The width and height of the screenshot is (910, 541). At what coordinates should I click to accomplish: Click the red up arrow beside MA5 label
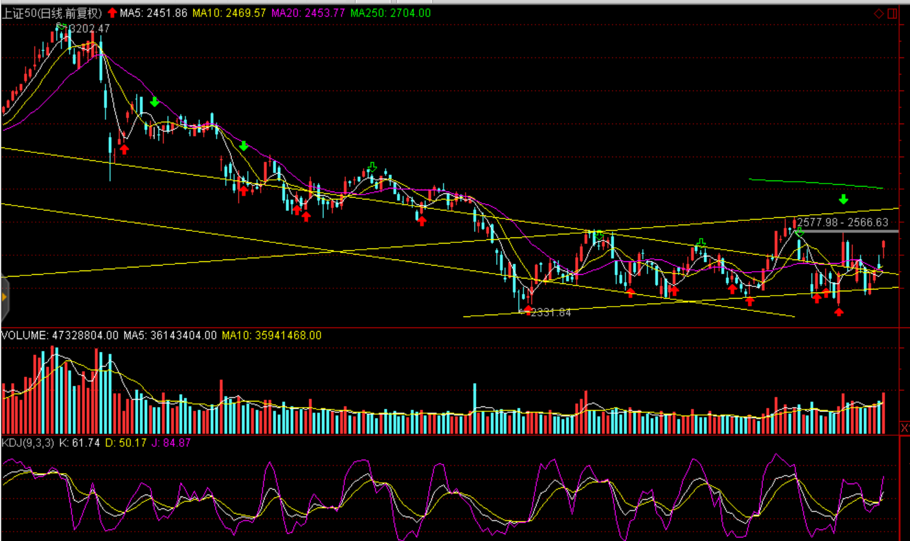112,13
